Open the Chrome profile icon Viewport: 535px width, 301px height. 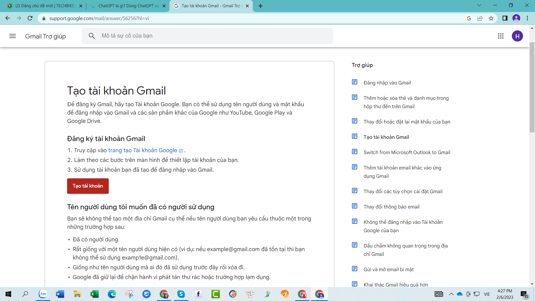(516, 18)
